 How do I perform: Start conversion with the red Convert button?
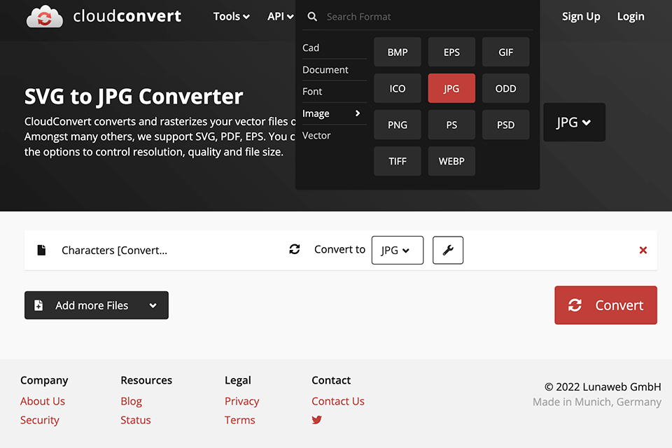tap(605, 305)
